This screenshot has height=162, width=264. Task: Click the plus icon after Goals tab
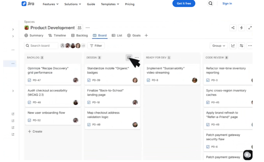pos(146,35)
